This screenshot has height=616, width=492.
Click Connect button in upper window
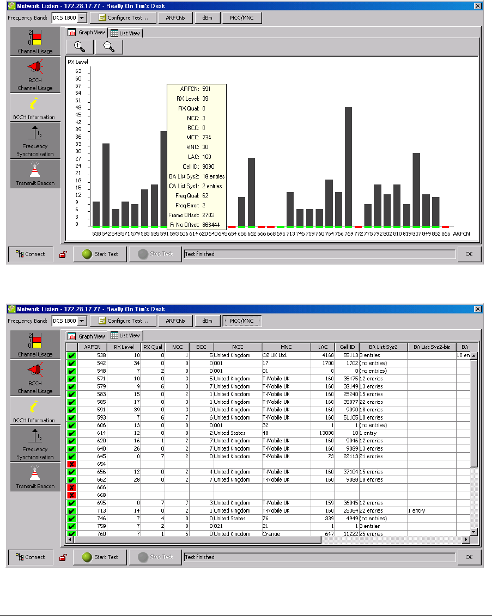pos(31,254)
